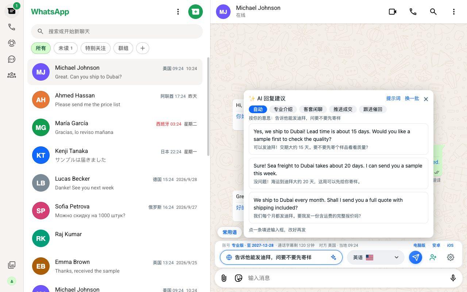
Task: Start a voice call with Michael Johnson
Action: point(413,12)
